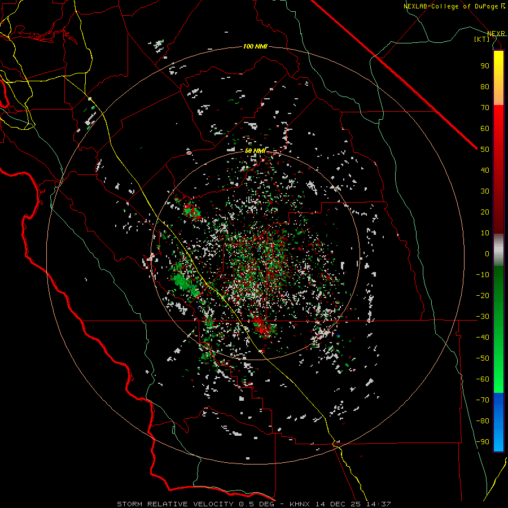Click the 90 value on velocity scale
The image size is (508, 508).
pos(485,66)
